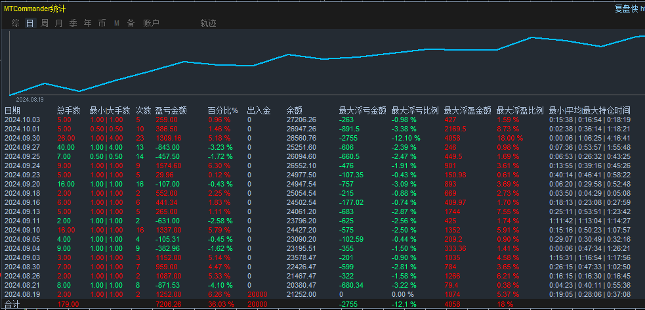Select the 2024.08.30 date row
The width and height of the screenshot is (645, 310).
click(22, 267)
